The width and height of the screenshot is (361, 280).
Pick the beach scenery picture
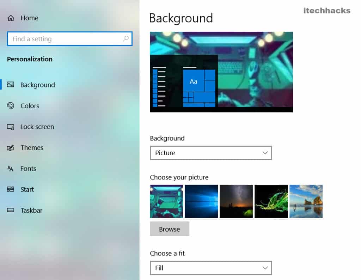coord(306,201)
